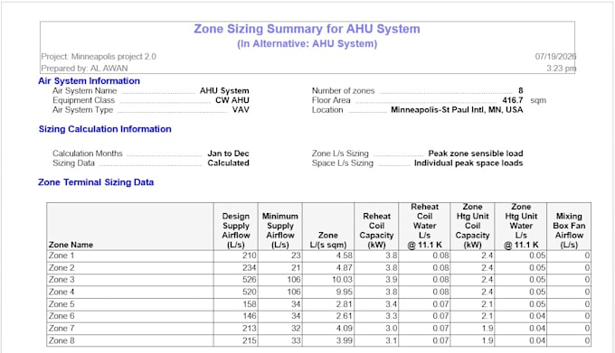
Task: Click Zone 3 L/(s sqm) value '10.03'
Action: [342, 280]
